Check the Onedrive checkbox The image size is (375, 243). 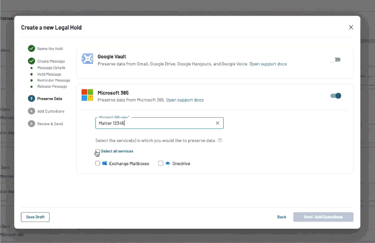161,164
